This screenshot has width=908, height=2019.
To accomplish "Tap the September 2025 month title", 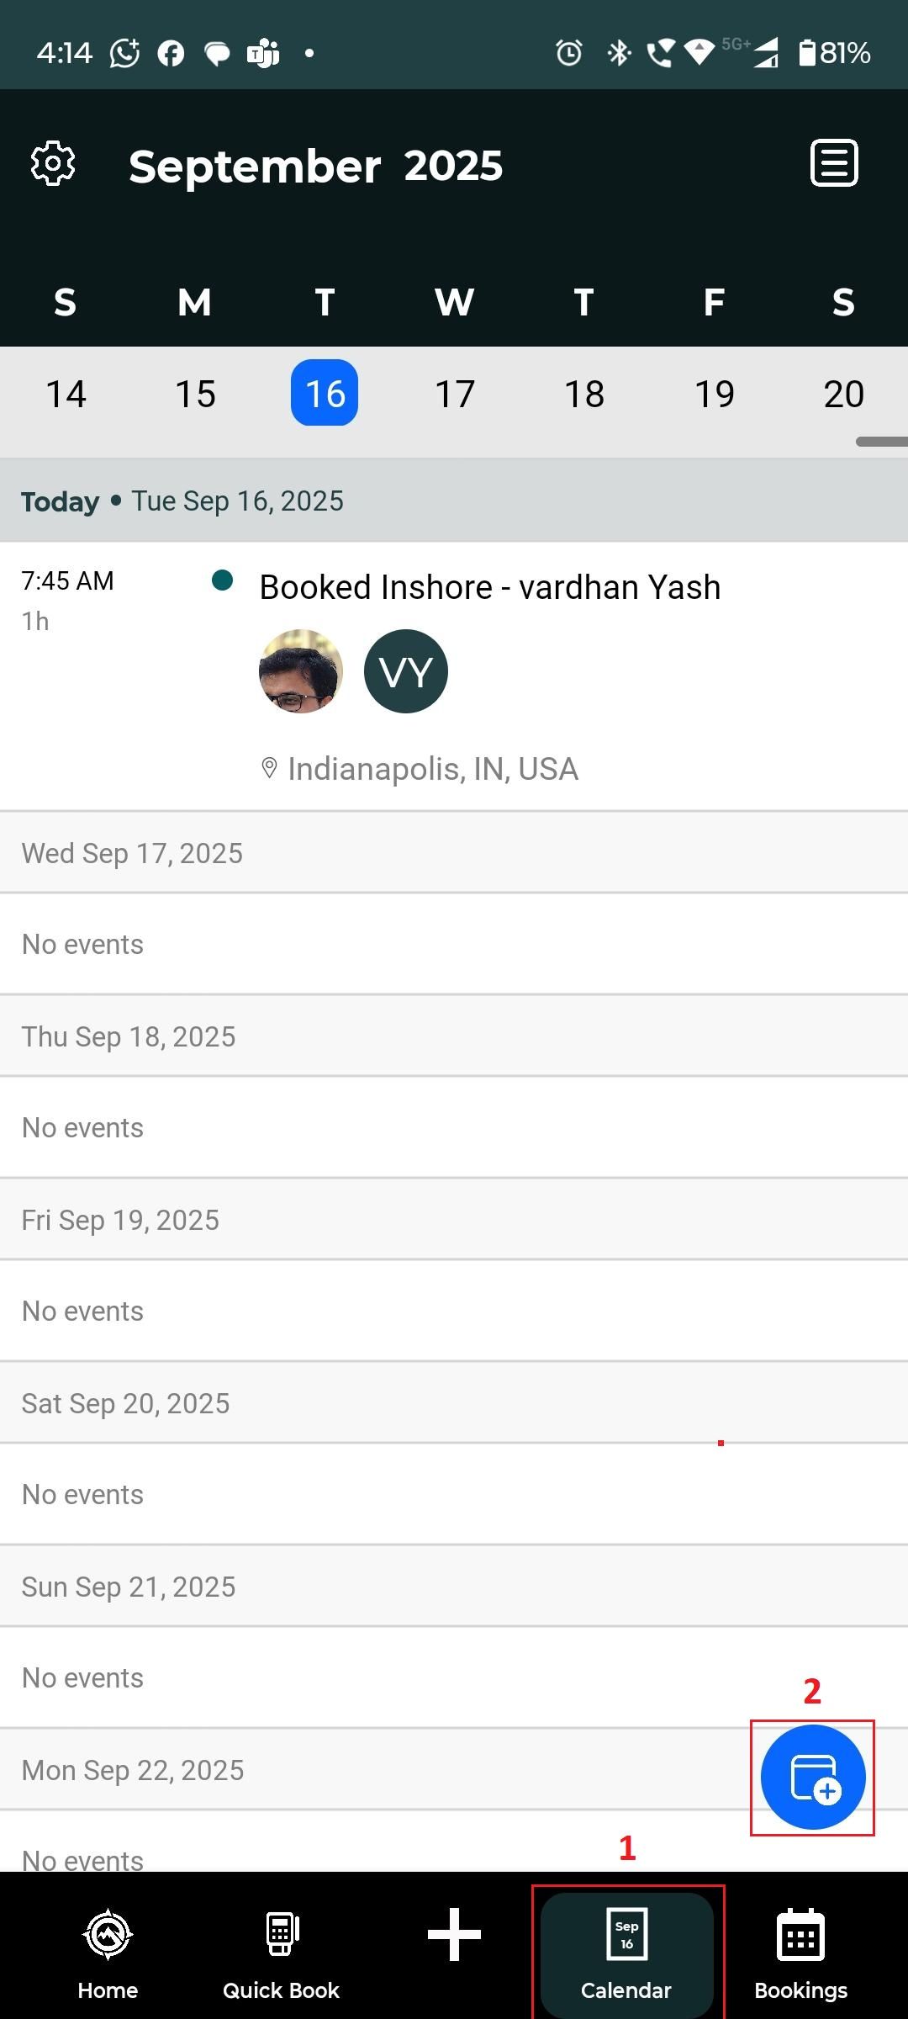I will [x=315, y=166].
